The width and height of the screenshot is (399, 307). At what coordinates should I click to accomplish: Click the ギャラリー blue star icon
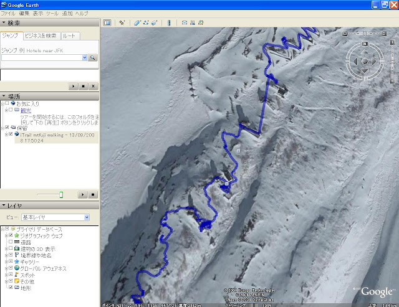click(17, 262)
